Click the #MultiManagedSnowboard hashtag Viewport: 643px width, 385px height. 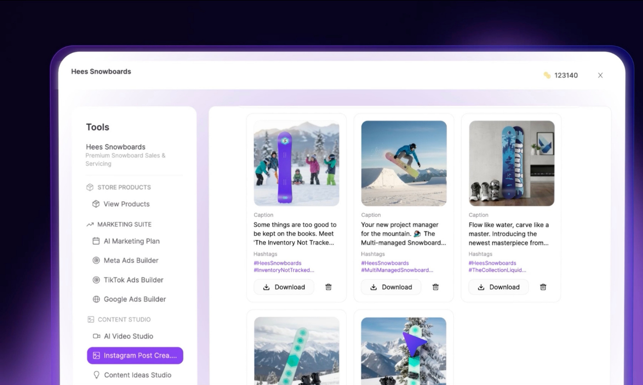[x=397, y=270]
